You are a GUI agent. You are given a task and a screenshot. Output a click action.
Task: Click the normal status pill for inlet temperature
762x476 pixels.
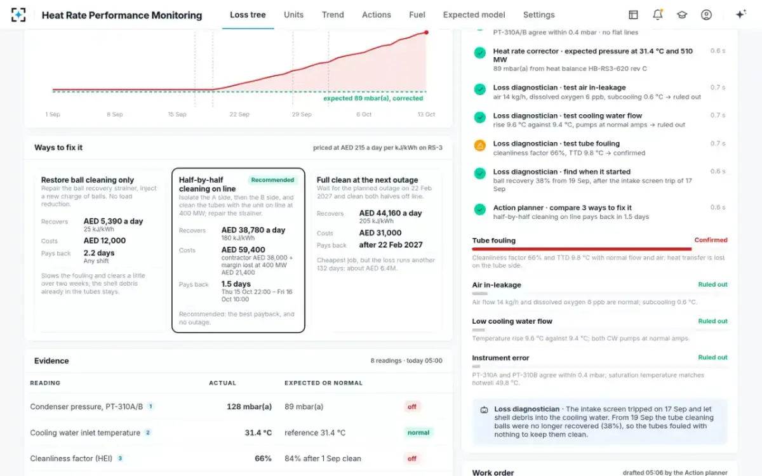tap(418, 433)
